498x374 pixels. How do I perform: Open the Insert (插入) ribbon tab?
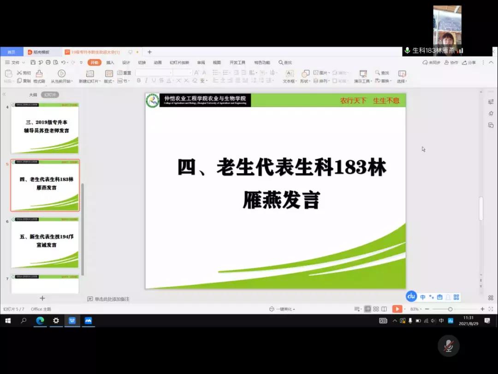110,62
